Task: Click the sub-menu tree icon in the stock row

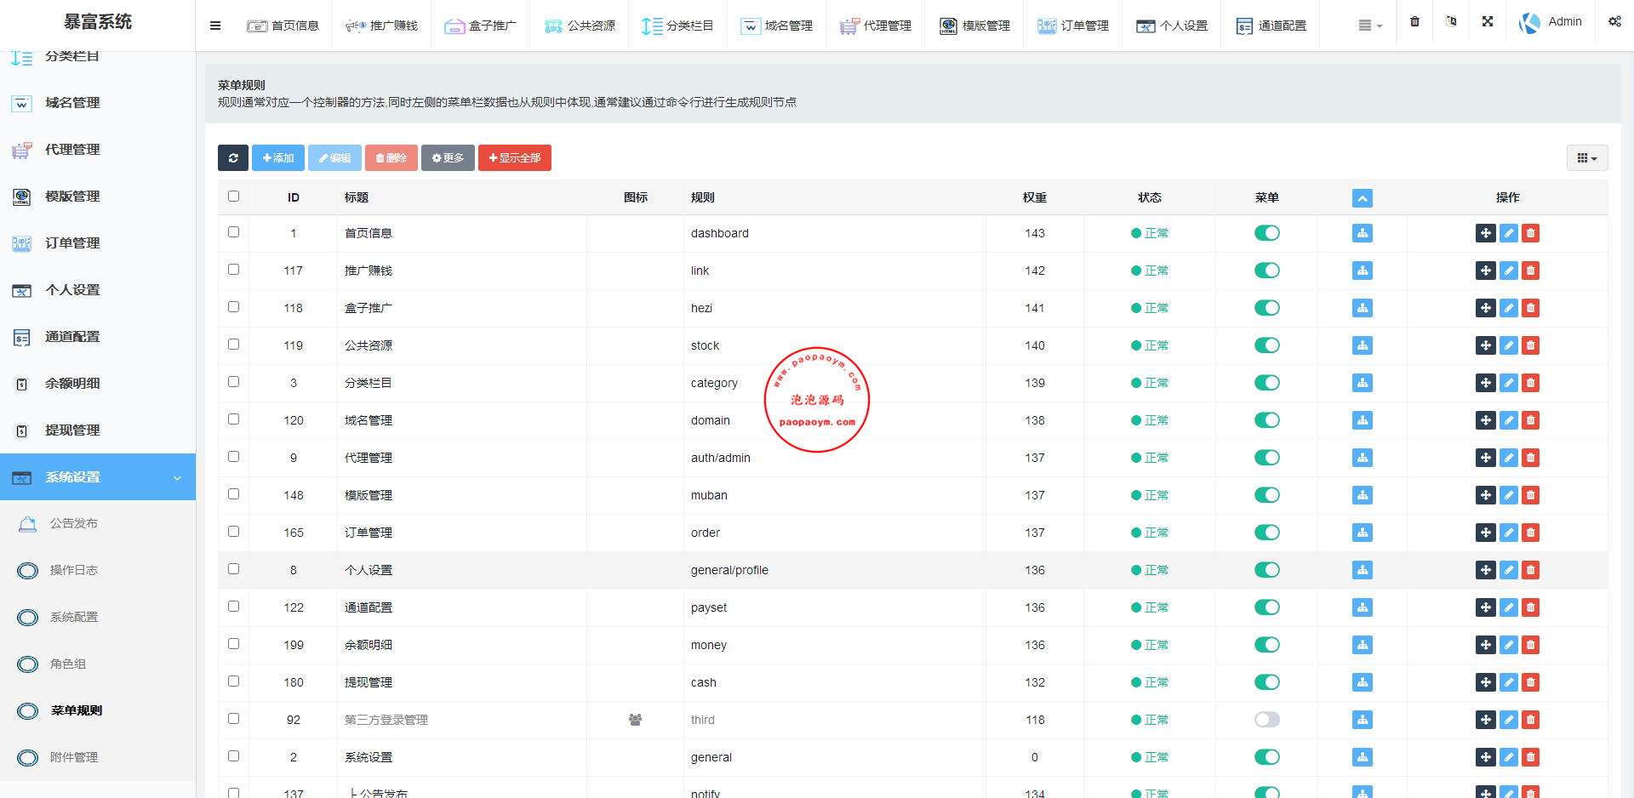Action: pos(1363,345)
